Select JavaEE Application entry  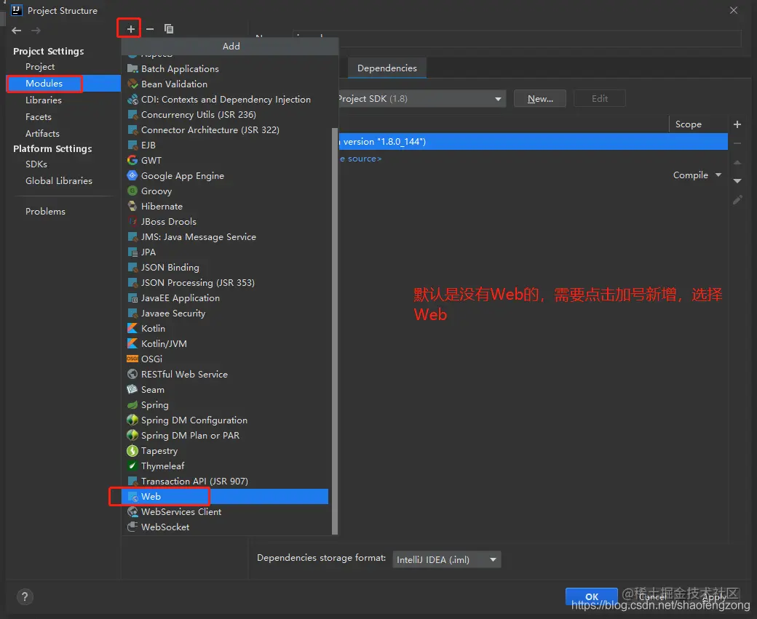click(x=225, y=297)
